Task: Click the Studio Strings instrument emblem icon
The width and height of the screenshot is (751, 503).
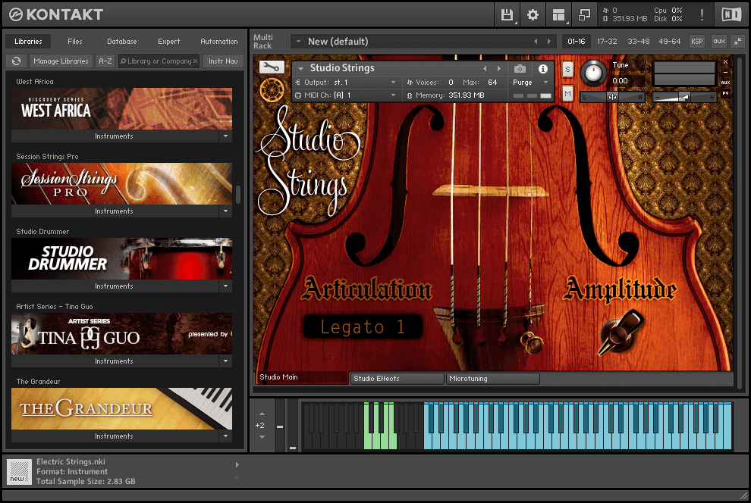Action: pyautogui.click(x=272, y=89)
